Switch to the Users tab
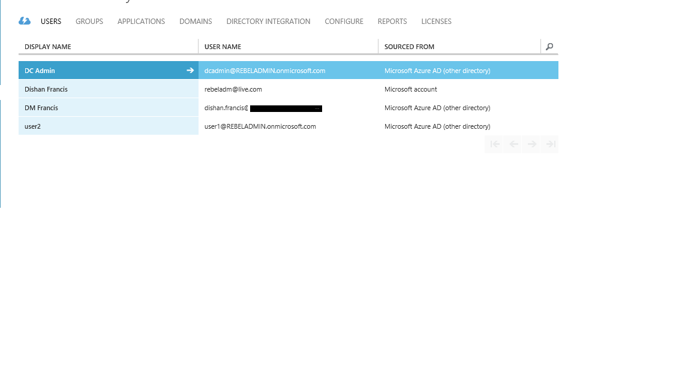 click(51, 22)
